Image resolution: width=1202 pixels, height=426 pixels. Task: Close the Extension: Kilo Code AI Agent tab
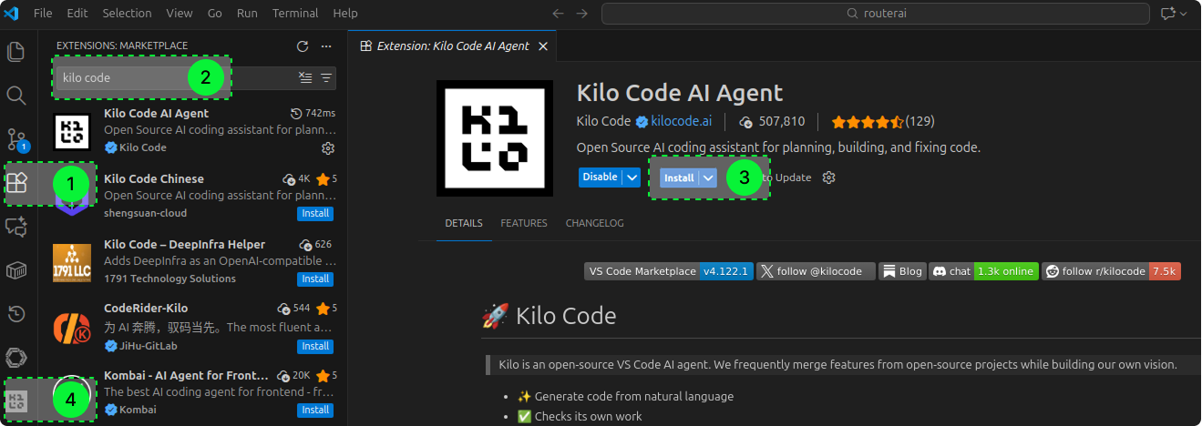point(543,46)
